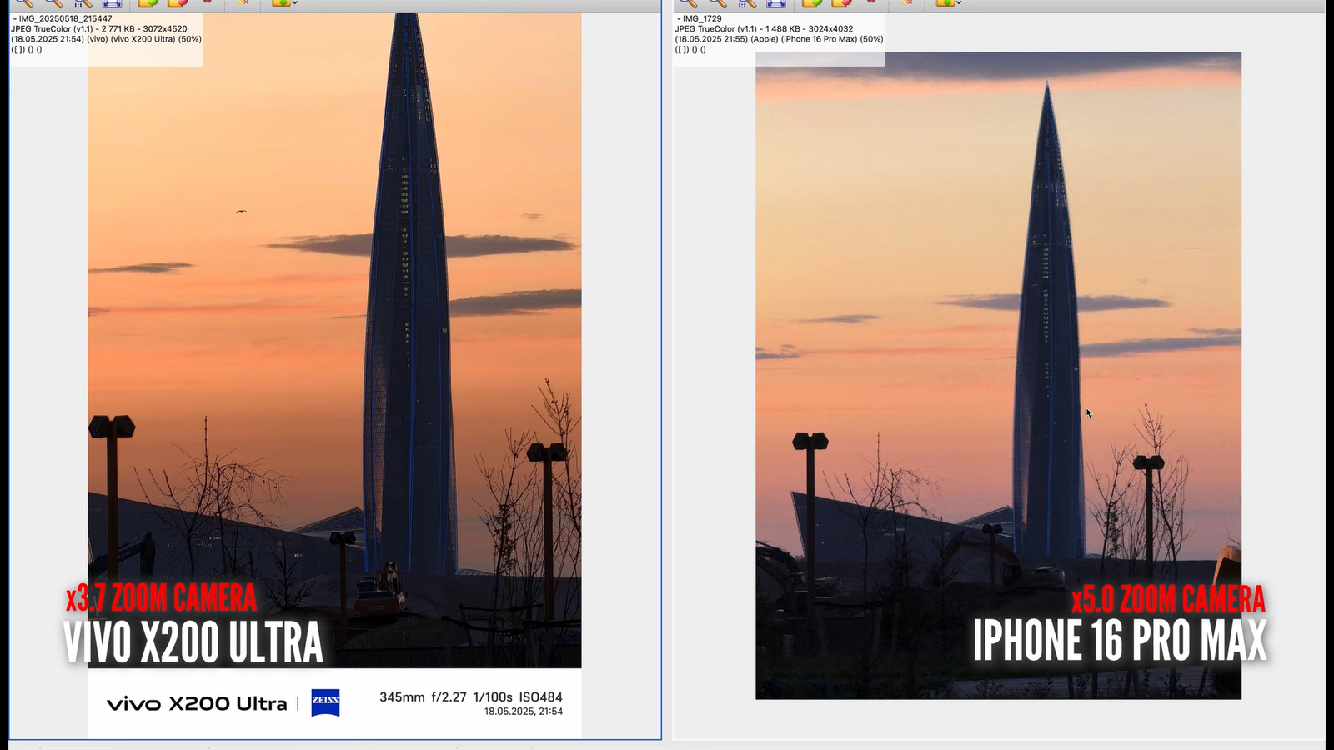The image size is (1334, 750).
Task: Expand dropdown arrow beside left pane folder icon
Action: pos(295,3)
